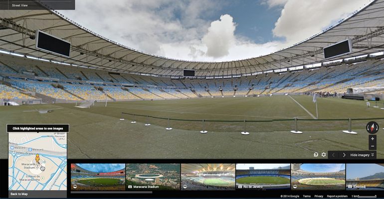Open the Terms link
The image size is (384, 199).
[307, 196]
